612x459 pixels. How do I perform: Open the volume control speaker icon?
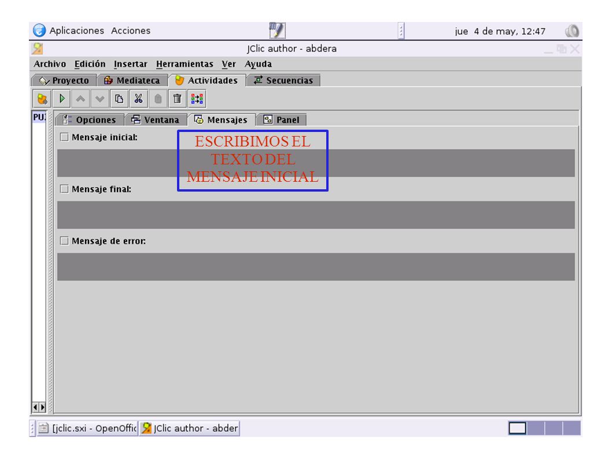click(x=572, y=31)
